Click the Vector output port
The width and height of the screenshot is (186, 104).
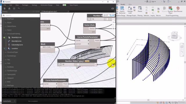(x=92, y=29)
